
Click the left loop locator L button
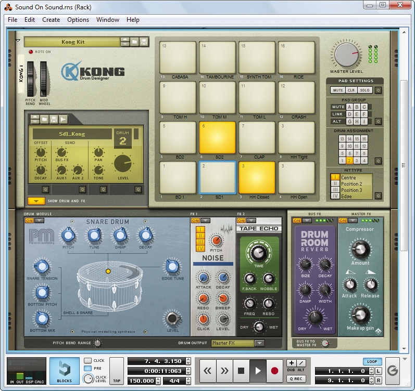(x=378, y=371)
